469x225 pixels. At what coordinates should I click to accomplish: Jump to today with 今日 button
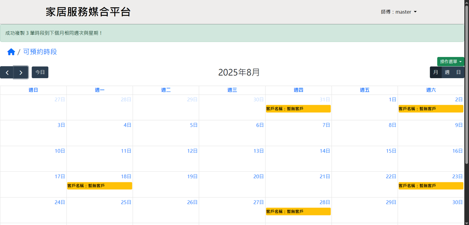click(x=40, y=72)
